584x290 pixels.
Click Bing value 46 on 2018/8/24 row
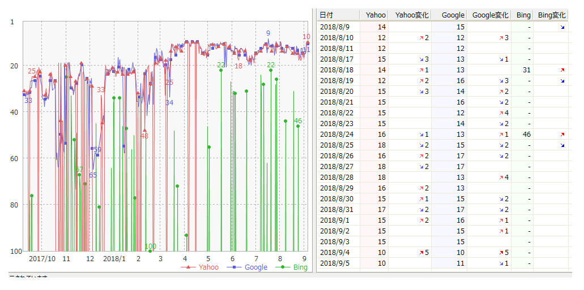click(x=526, y=134)
